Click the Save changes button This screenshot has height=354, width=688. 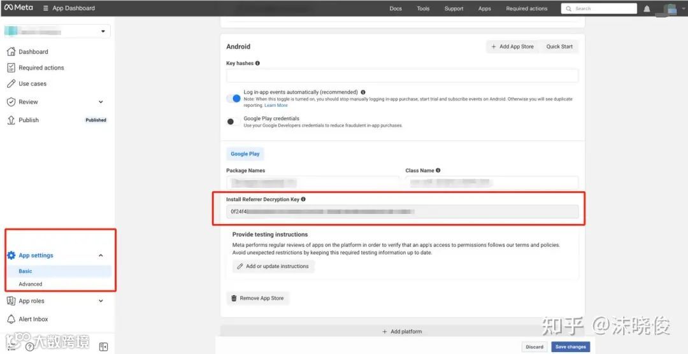[570, 347]
